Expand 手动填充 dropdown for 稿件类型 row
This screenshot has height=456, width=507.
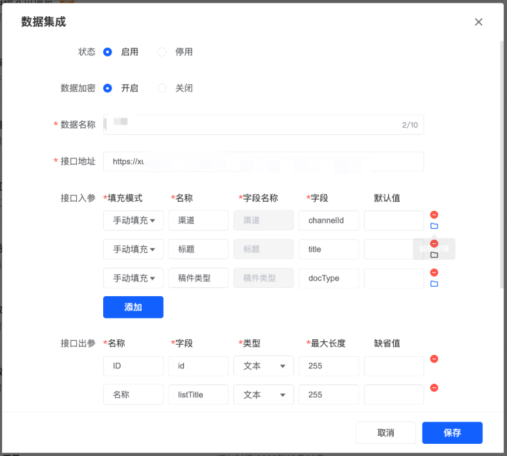133,278
